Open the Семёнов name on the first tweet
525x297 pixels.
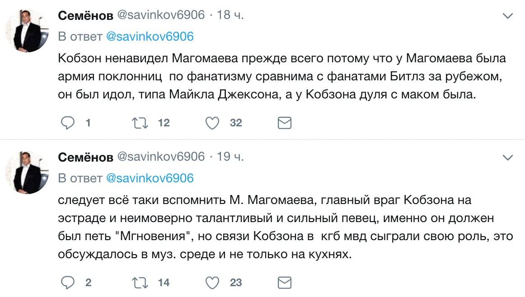[x=85, y=16]
